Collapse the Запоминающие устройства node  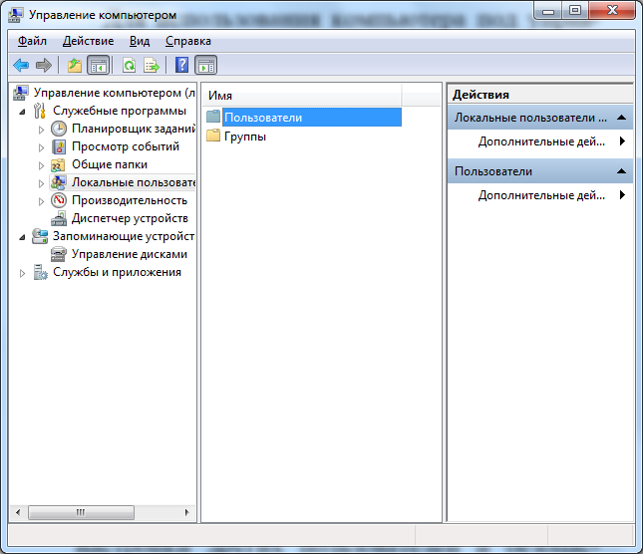(x=22, y=237)
